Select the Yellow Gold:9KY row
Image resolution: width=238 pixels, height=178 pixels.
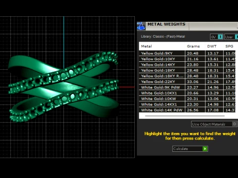pos(187,53)
